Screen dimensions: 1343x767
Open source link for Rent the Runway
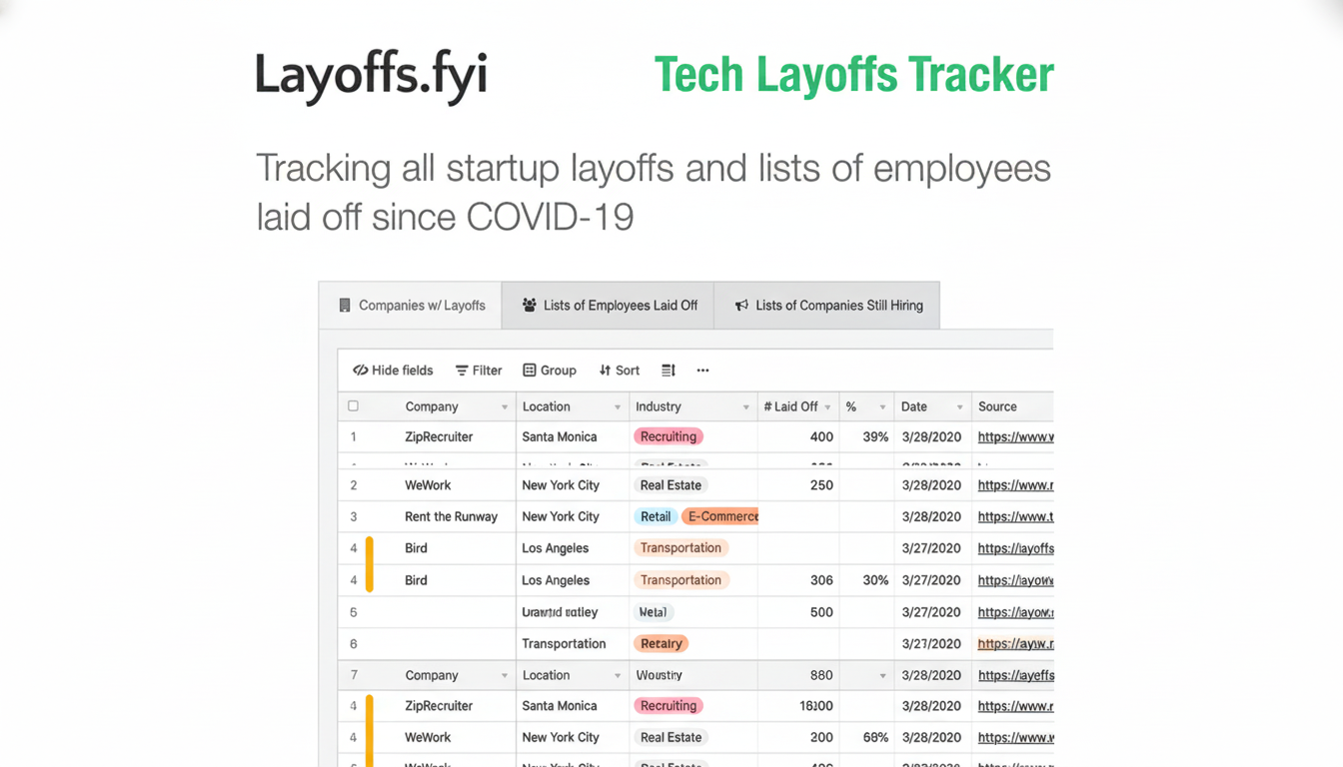(x=1015, y=516)
